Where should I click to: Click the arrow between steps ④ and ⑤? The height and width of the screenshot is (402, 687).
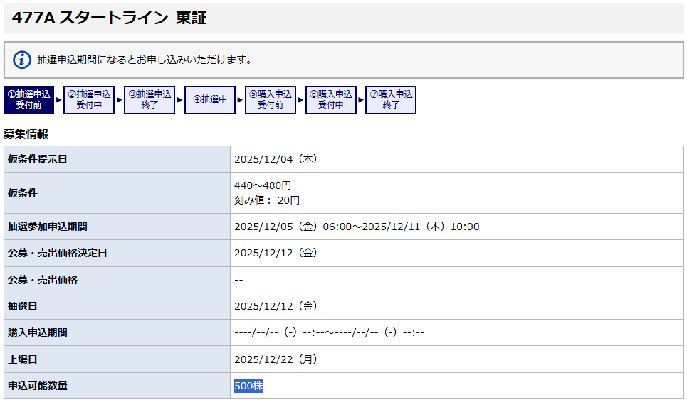pos(241,100)
